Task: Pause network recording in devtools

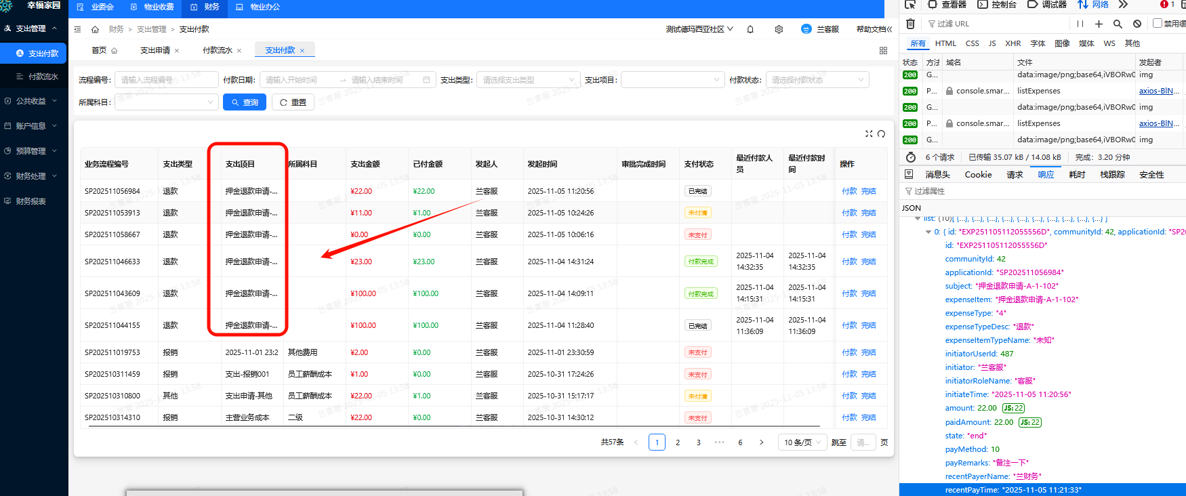Action: point(1080,24)
